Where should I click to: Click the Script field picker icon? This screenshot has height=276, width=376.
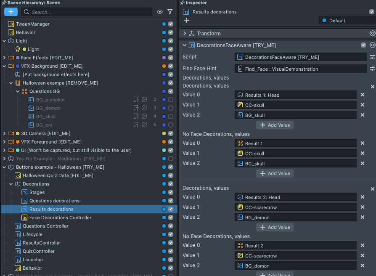pos(372,57)
